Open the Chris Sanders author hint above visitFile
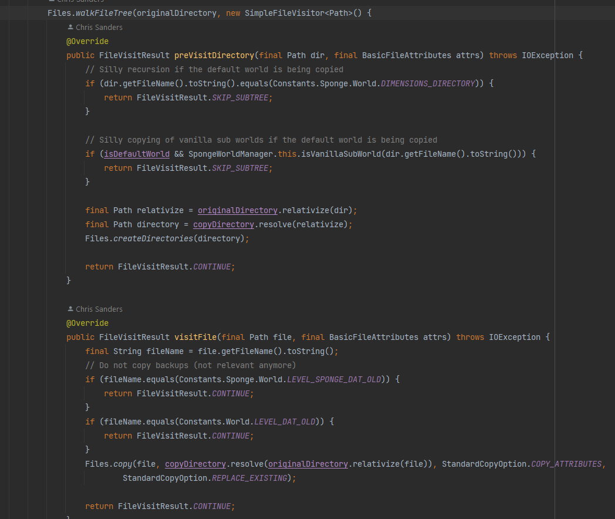615x519 pixels. click(99, 309)
